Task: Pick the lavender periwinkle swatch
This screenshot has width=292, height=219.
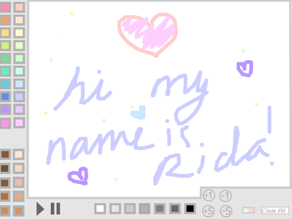Action: [19, 97]
